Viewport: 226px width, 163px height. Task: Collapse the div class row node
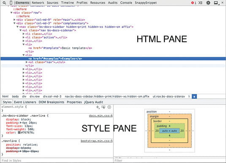click(11, 13)
